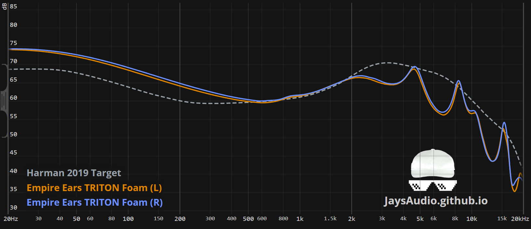Click the 65 dB level label
The height and width of the screenshot is (229, 531).
pos(13,80)
